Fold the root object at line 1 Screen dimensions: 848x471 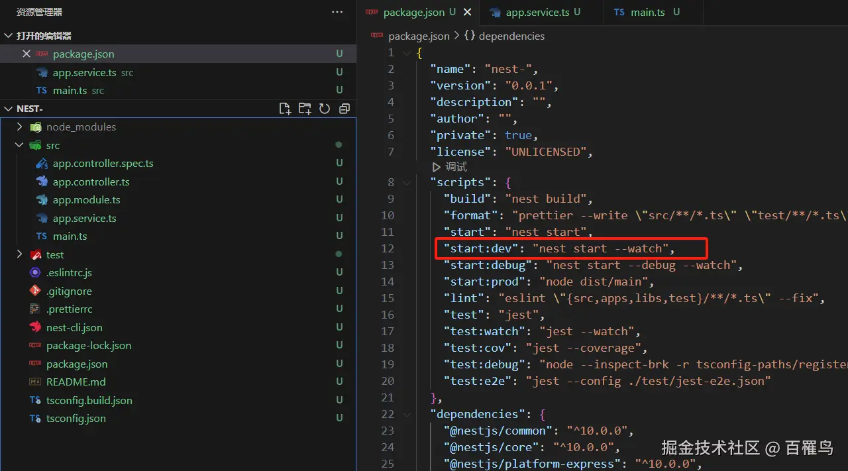coord(406,52)
